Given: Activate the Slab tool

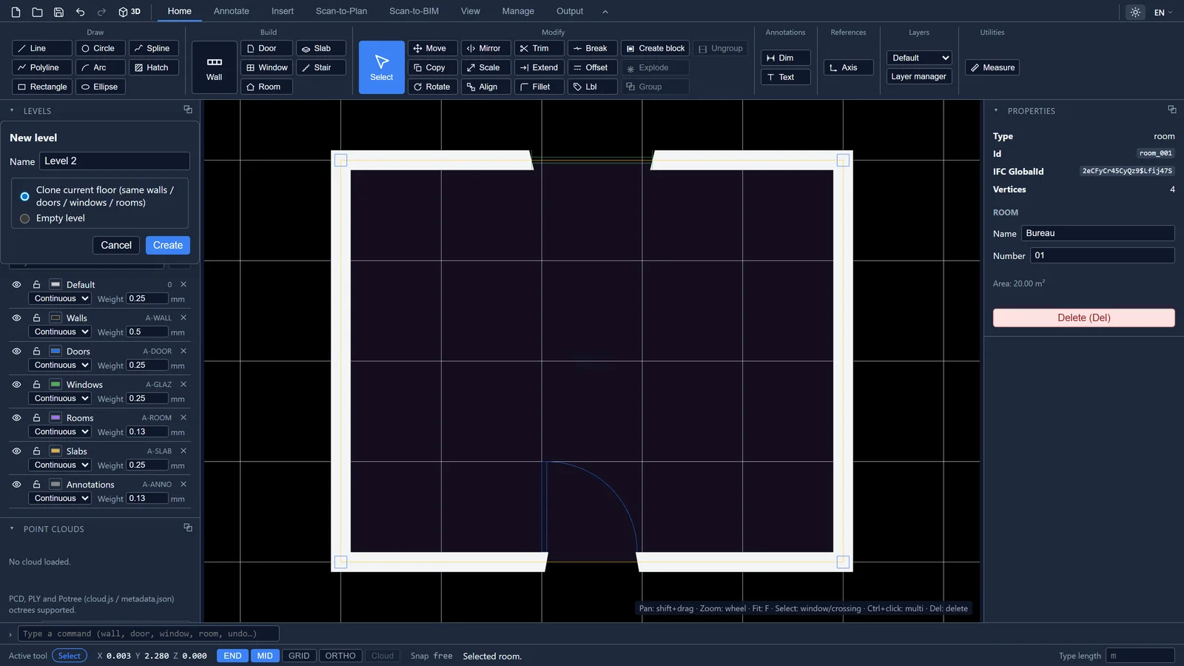Looking at the screenshot, I should click(321, 48).
